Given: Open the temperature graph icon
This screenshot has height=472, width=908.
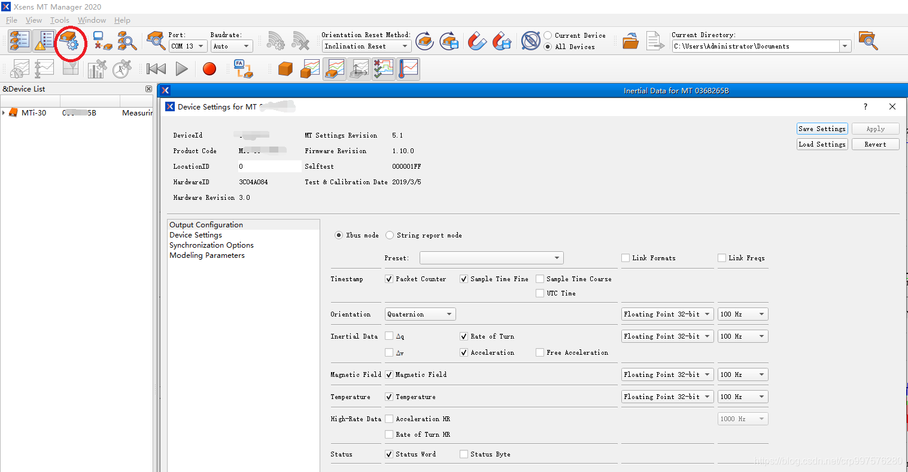Looking at the screenshot, I should point(408,69).
